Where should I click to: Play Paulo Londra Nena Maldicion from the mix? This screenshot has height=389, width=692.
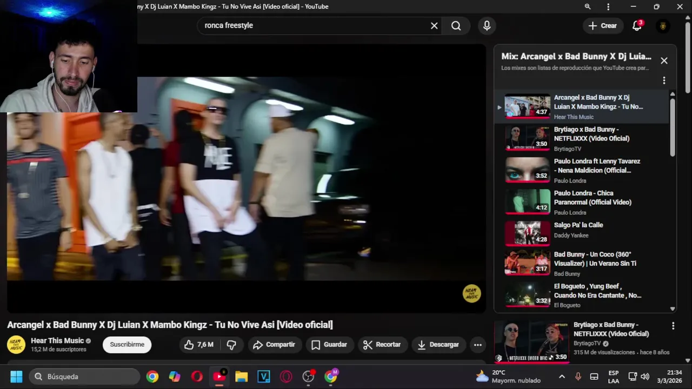click(x=582, y=171)
